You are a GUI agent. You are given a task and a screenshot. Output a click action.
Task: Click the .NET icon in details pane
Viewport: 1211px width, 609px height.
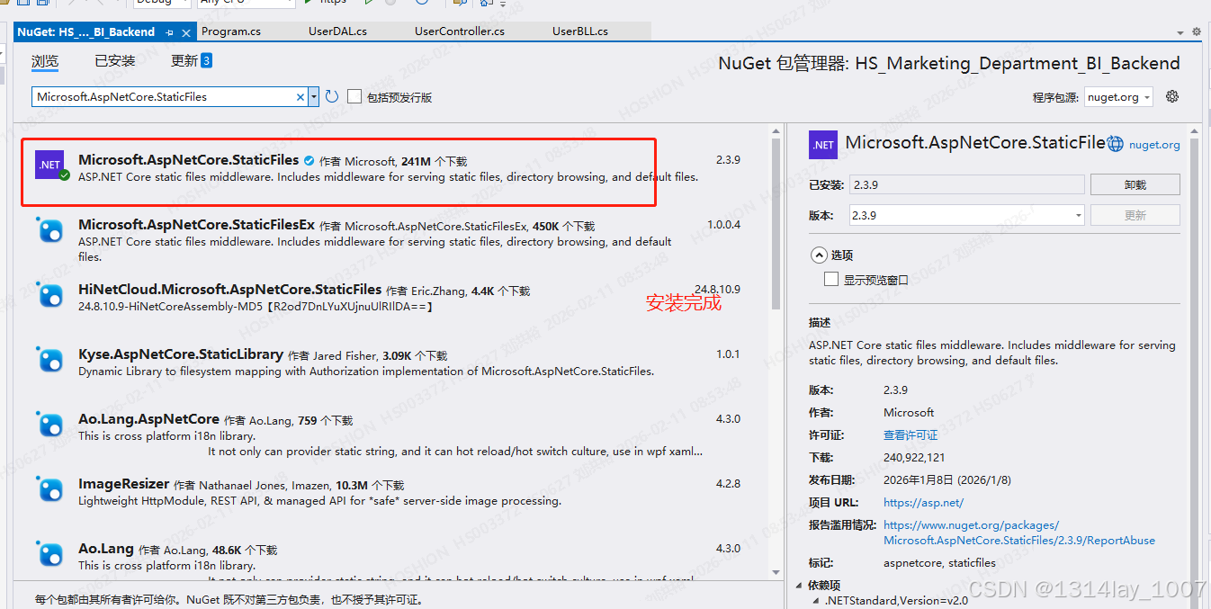822,145
